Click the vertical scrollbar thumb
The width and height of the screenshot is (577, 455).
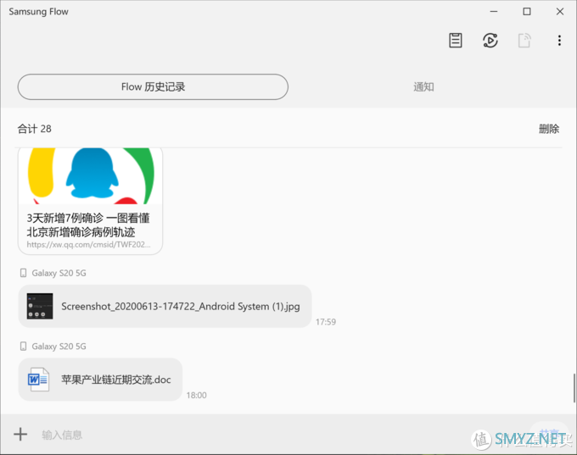click(x=574, y=388)
